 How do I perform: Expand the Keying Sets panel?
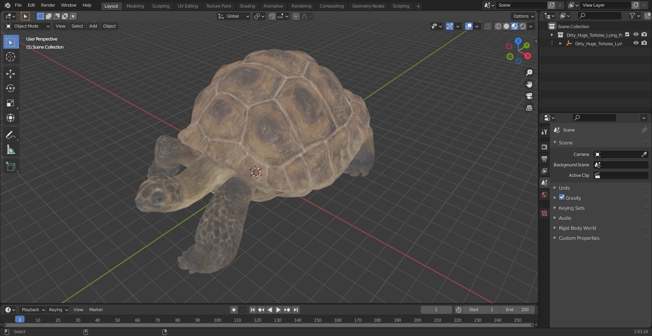coord(555,208)
